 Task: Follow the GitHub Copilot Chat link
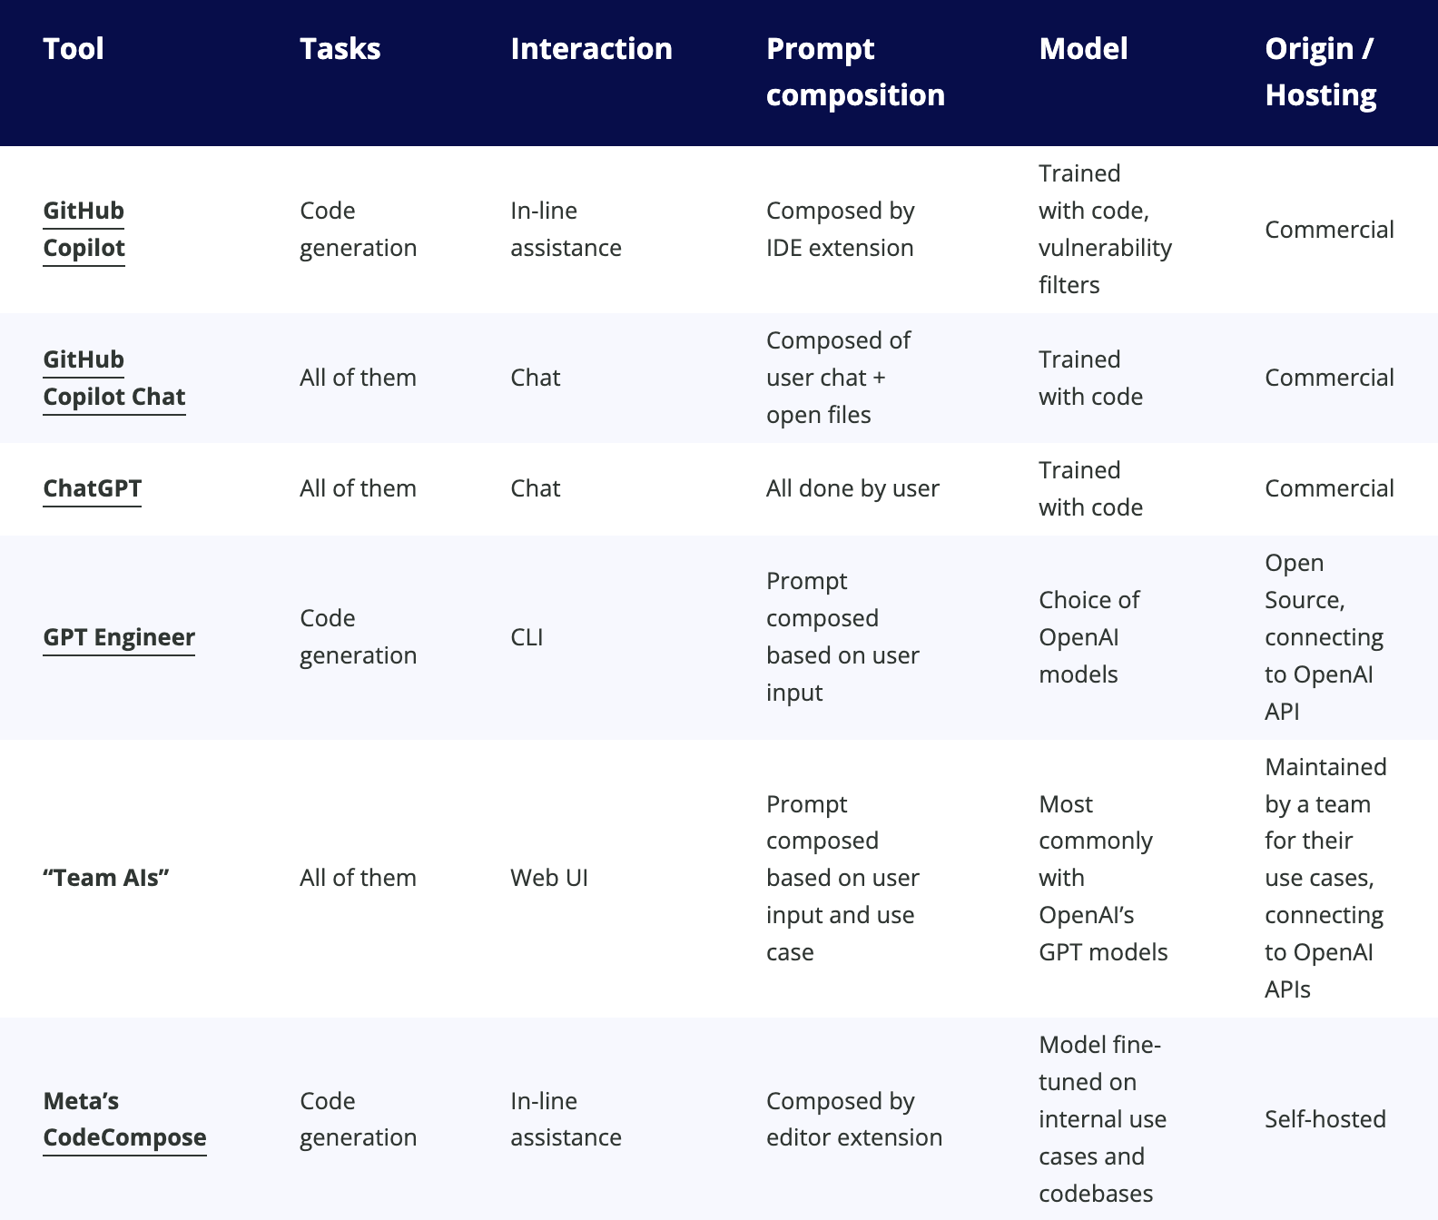tap(113, 378)
